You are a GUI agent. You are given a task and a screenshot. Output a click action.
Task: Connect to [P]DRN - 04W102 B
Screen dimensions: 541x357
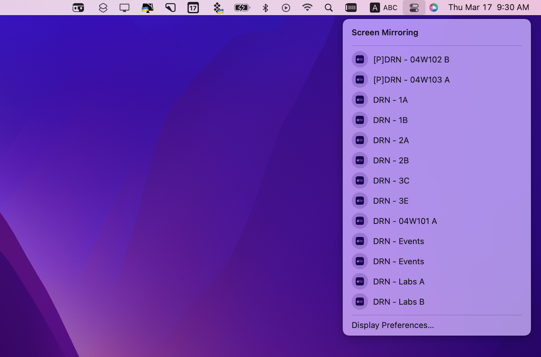(x=411, y=59)
